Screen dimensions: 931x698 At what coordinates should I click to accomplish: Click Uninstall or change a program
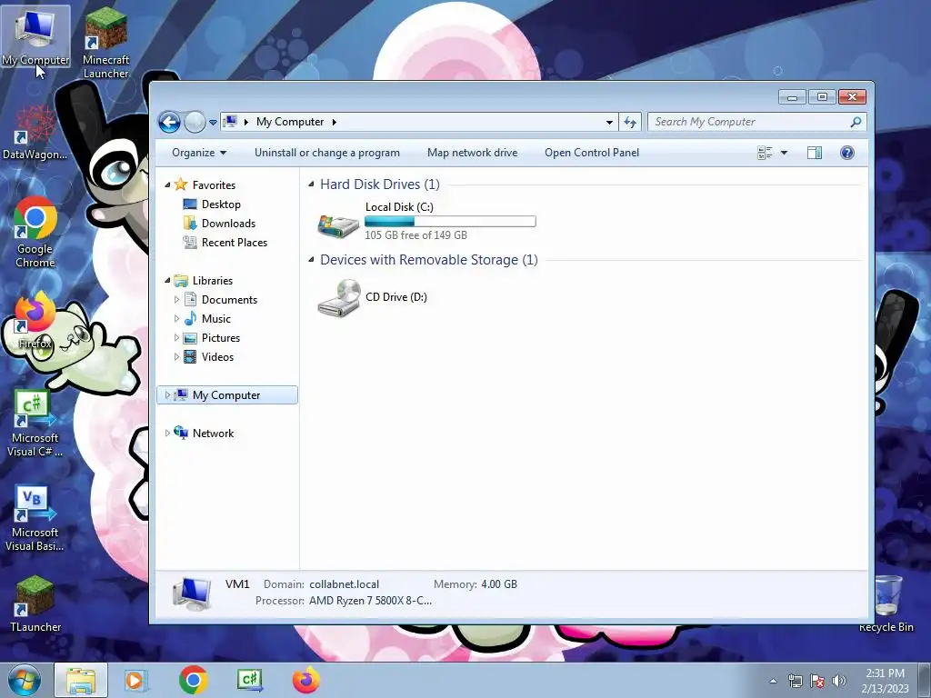click(x=327, y=153)
